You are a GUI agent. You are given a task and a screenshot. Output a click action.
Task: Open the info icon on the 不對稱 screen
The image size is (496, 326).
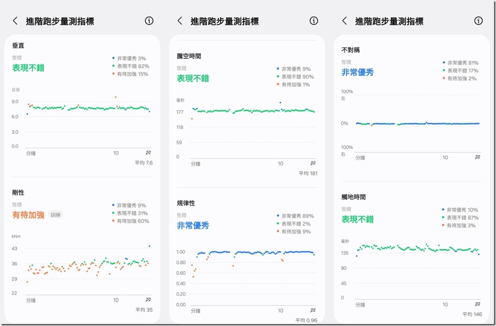coord(478,21)
